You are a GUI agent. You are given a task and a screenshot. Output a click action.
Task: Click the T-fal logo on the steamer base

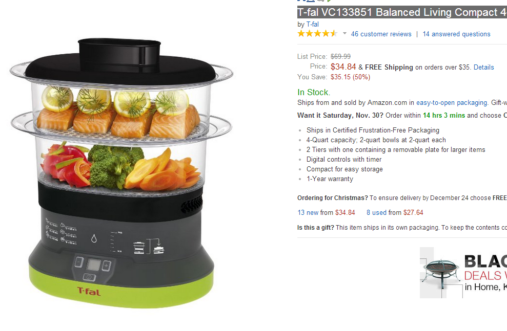tap(89, 291)
